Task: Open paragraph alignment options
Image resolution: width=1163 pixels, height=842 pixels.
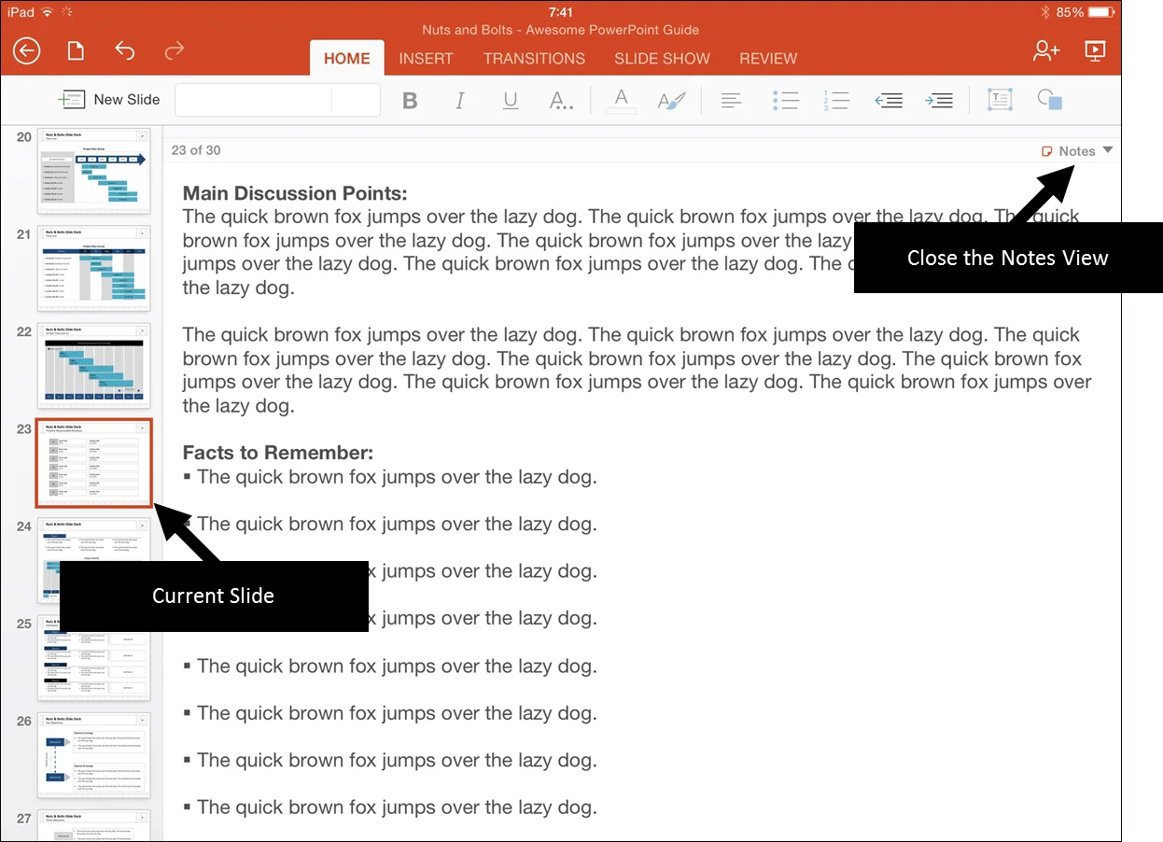Action: tap(732, 101)
